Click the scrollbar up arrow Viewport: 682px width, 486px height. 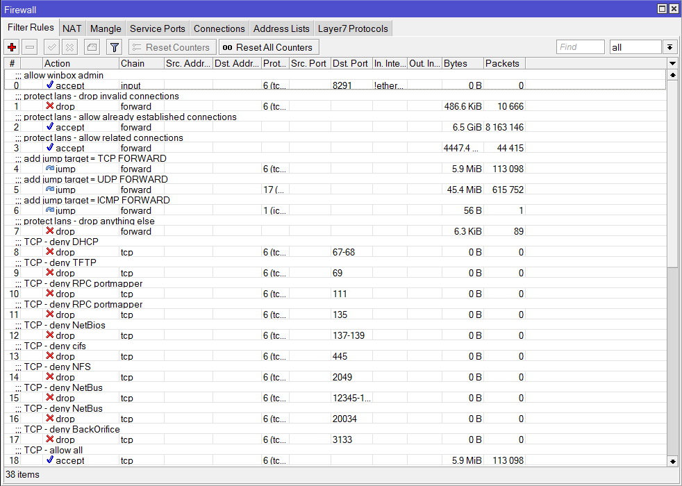point(673,75)
